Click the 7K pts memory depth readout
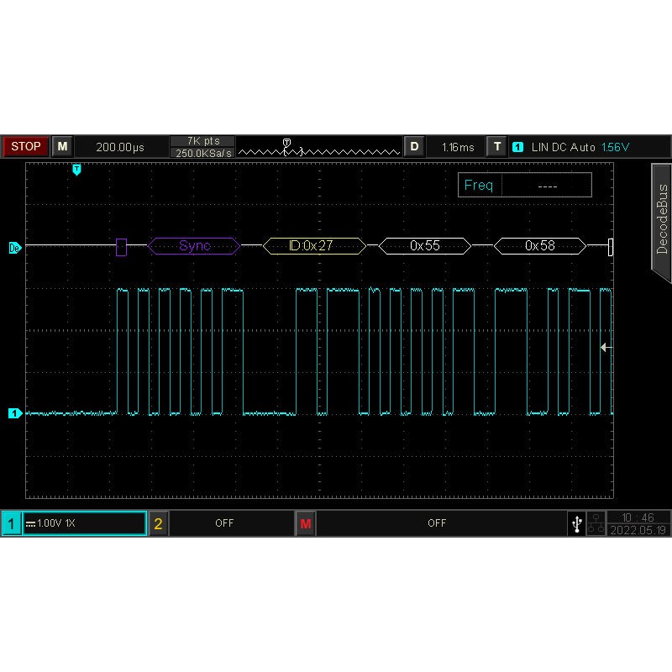Image resolution: width=672 pixels, height=672 pixels. pos(202,141)
